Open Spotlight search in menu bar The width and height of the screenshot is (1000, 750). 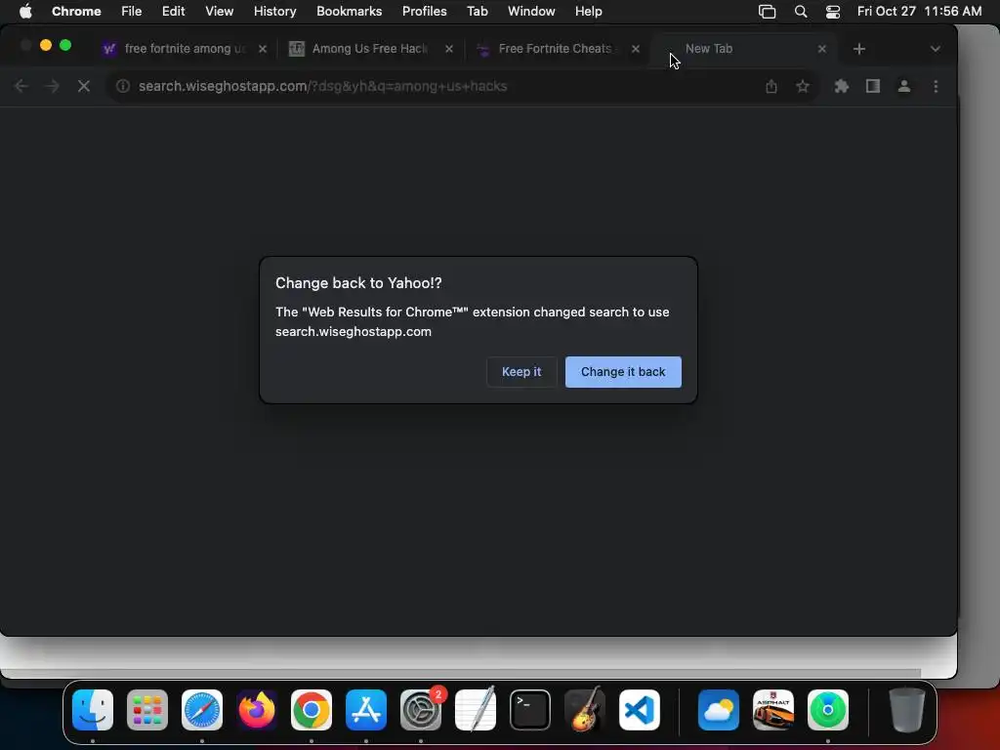point(801,12)
